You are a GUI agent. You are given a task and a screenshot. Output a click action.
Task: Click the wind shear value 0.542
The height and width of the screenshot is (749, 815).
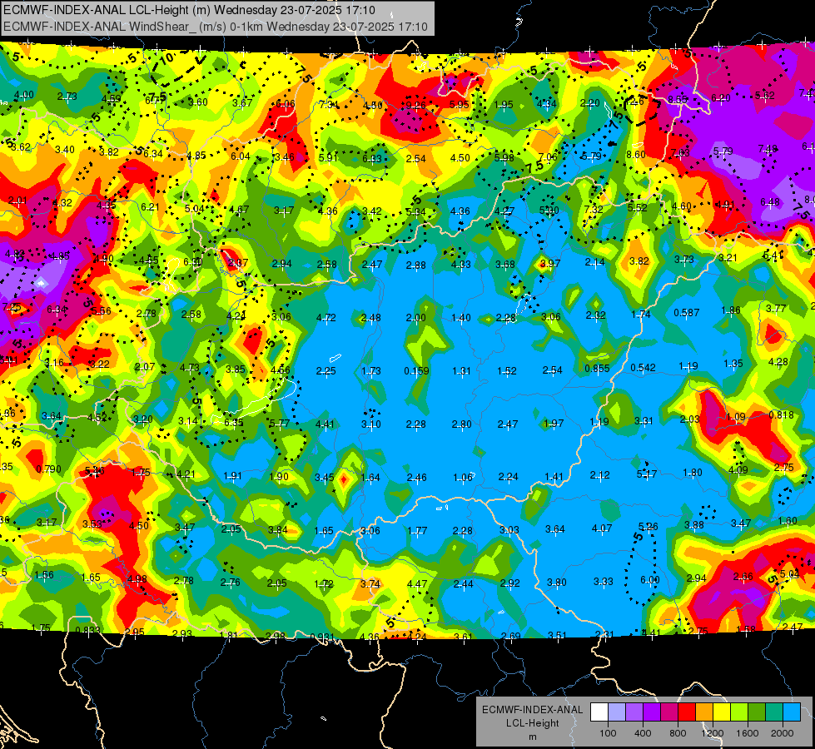[x=643, y=368]
